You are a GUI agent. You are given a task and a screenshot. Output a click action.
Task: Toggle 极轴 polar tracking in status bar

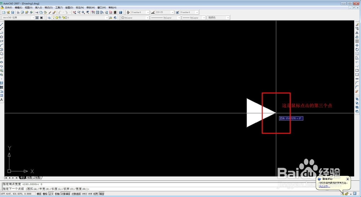click(57, 194)
